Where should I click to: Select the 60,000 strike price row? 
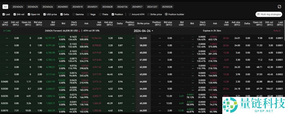tap(143, 53)
